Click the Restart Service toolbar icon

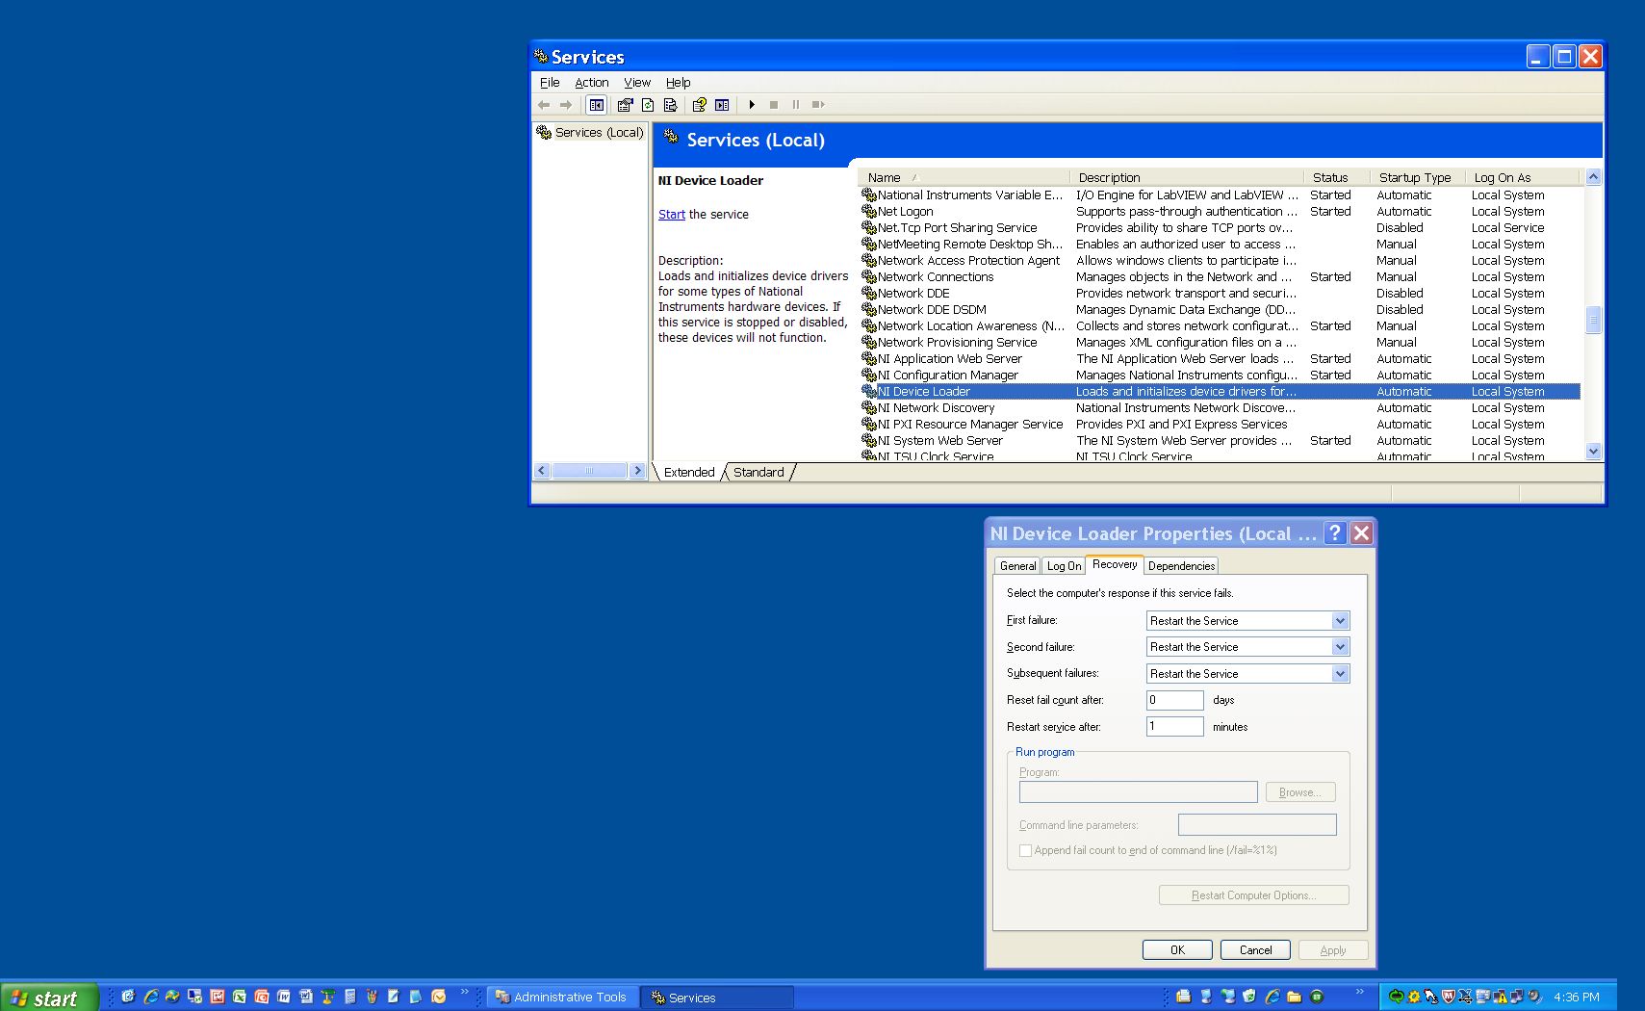coord(818,105)
